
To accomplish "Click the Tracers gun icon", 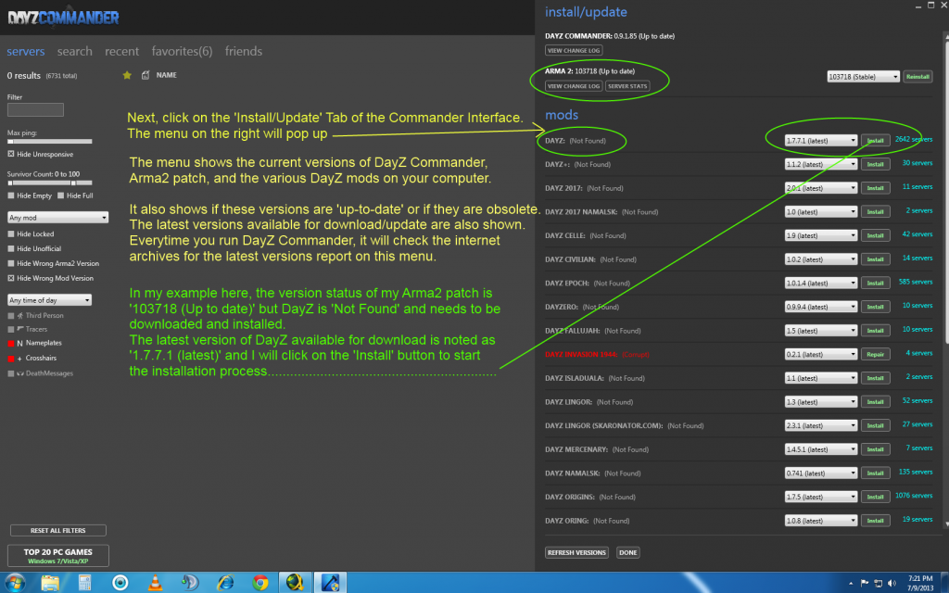I will 20,329.
